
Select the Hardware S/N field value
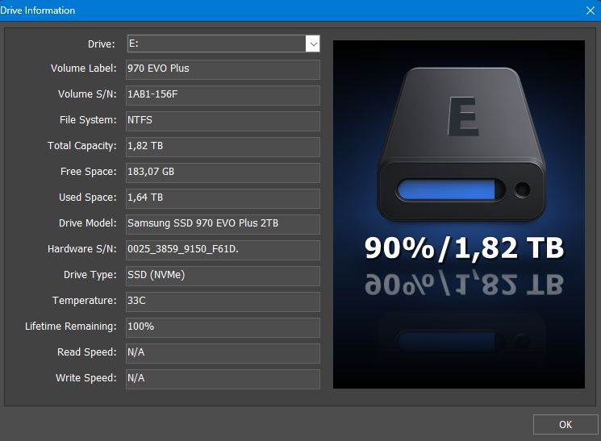[x=223, y=250]
